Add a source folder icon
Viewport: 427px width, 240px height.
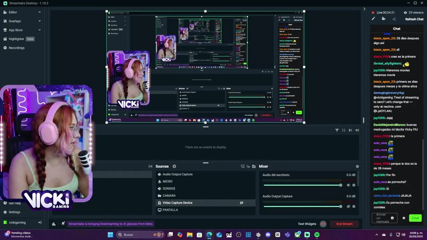(x=254, y=166)
